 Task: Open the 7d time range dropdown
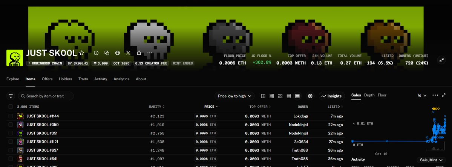click(422, 95)
